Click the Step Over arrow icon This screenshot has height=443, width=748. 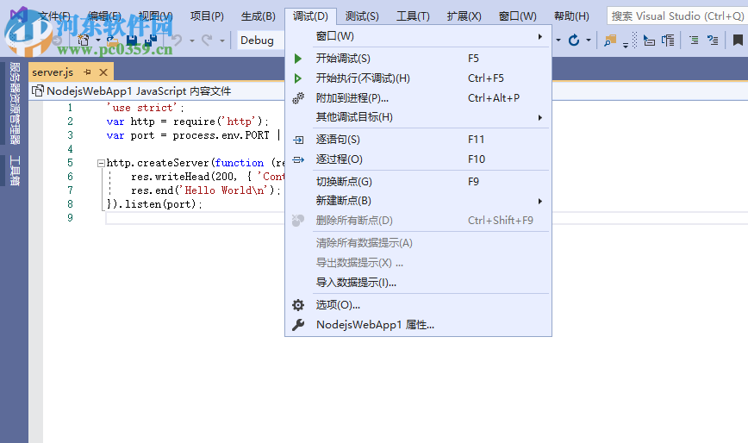pyautogui.click(x=298, y=159)
